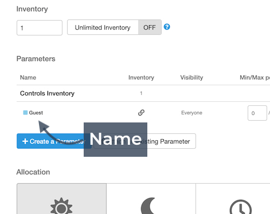Click the Everyone visibility value
The image size is (270, 214).
[x=191, y=113]
